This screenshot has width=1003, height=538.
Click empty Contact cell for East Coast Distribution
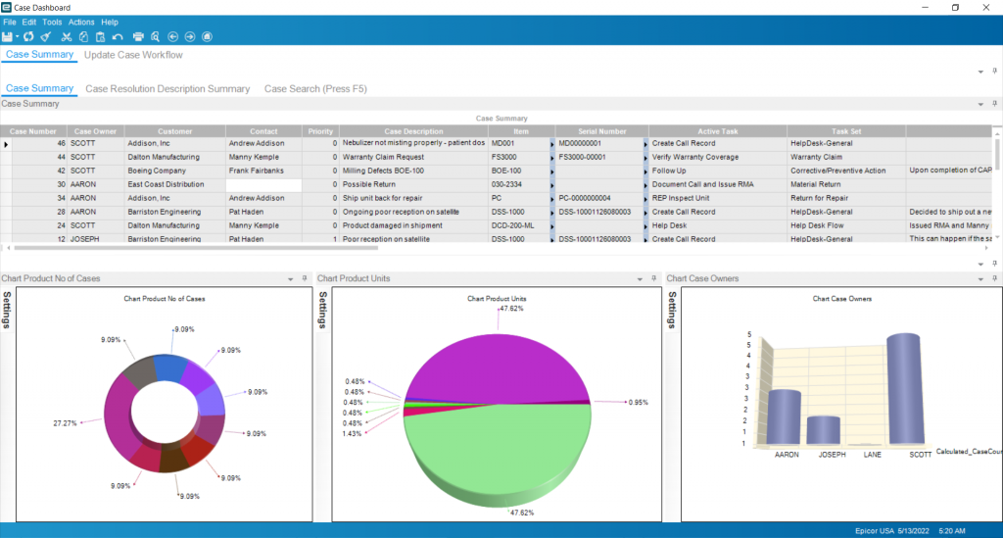tap(263, 185)
